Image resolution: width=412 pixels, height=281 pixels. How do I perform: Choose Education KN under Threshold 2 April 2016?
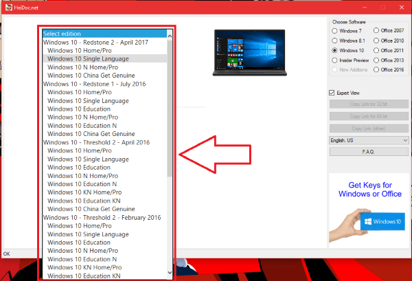click(104, 201)
